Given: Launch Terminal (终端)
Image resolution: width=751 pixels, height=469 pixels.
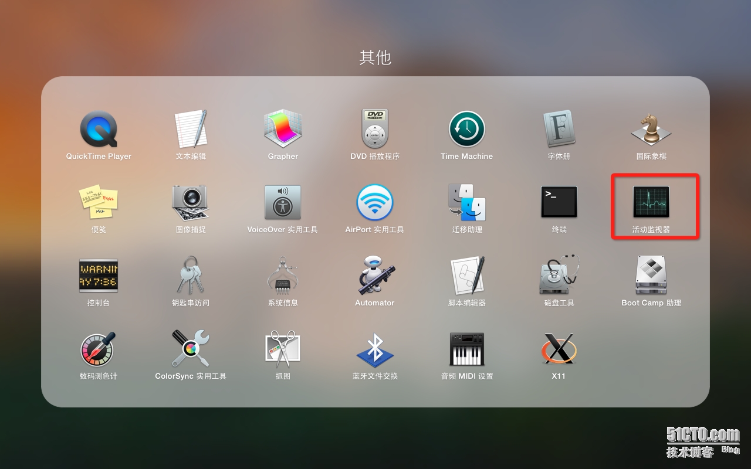Looking at the screenshot, I should pyautogui.click(x=559, y=202).
